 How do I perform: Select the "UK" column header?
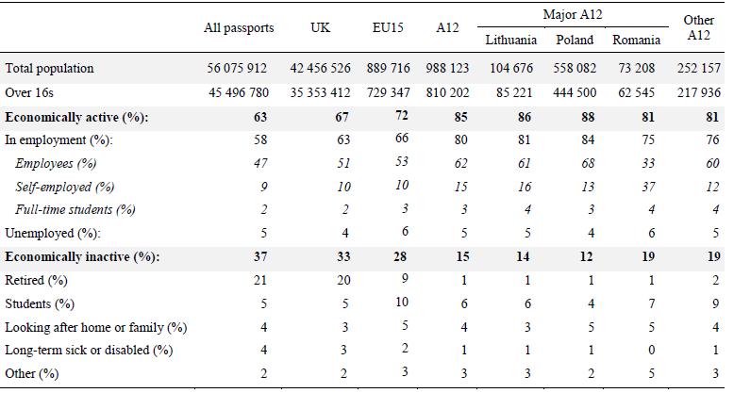point(321,28)
